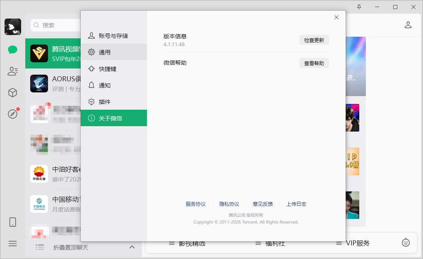Select 关于微信 settings section

coord(113,118)
